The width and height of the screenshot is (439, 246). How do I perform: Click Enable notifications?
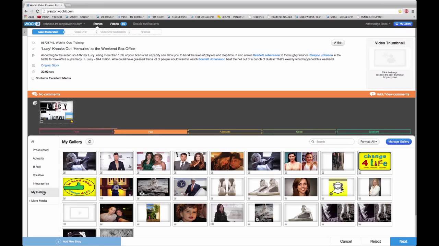(x=146, y=24)
